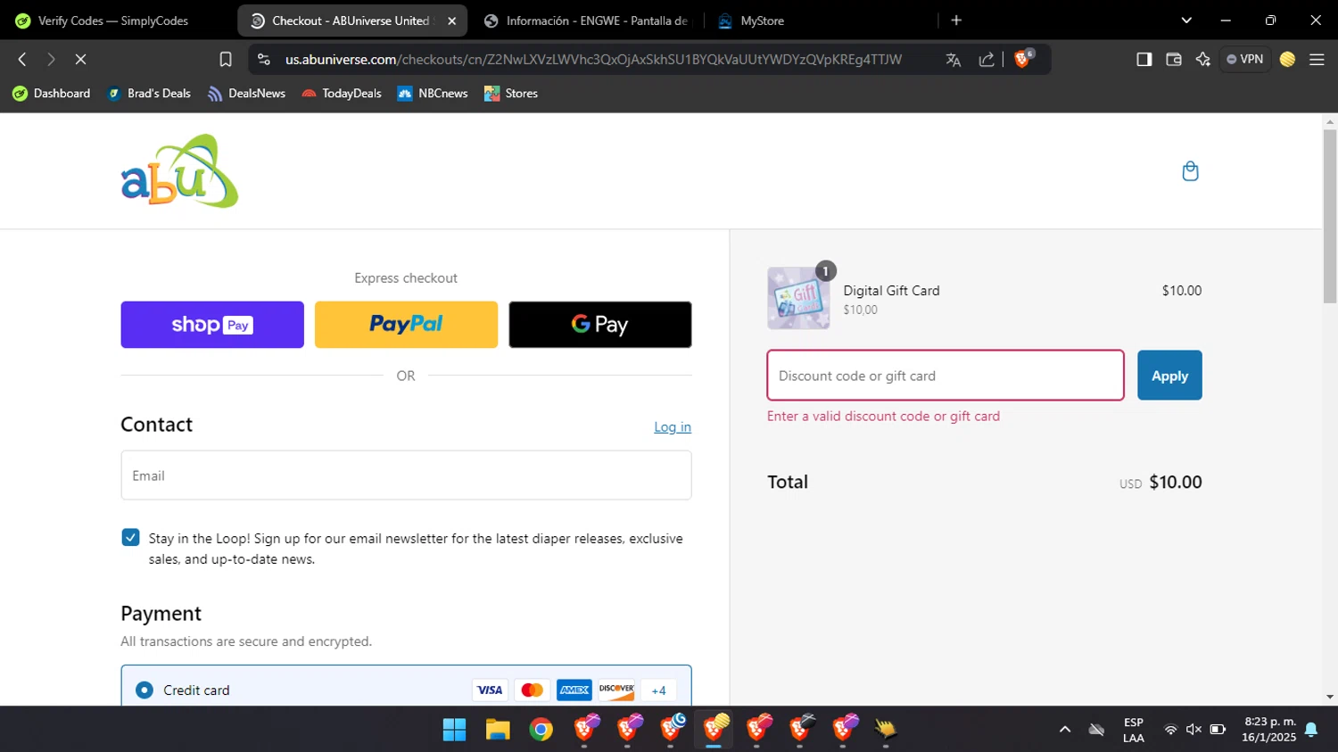Switch ESP LAA input language
The image size is (1338, 752).
(x=1134, y=730)
